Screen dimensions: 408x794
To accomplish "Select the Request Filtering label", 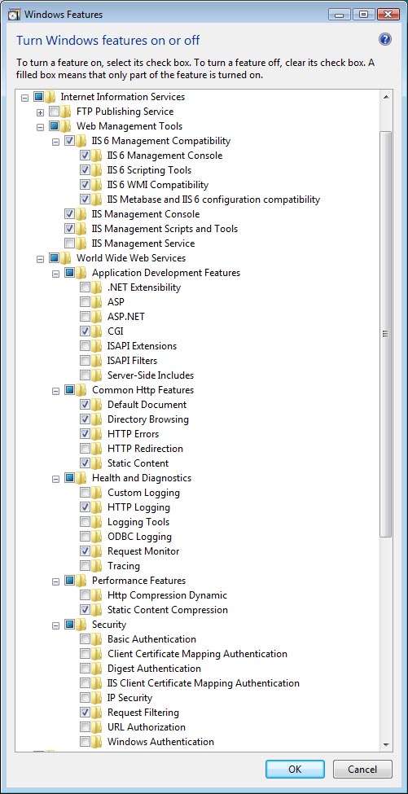I will coord(143,713).
